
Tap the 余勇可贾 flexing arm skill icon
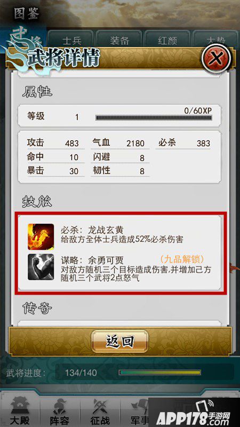pos(41,267)
